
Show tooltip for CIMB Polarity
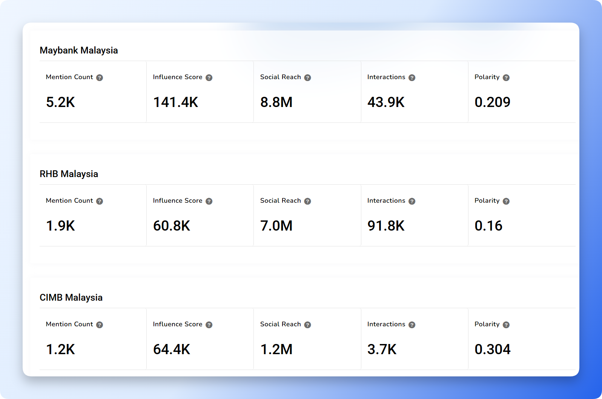506,325
